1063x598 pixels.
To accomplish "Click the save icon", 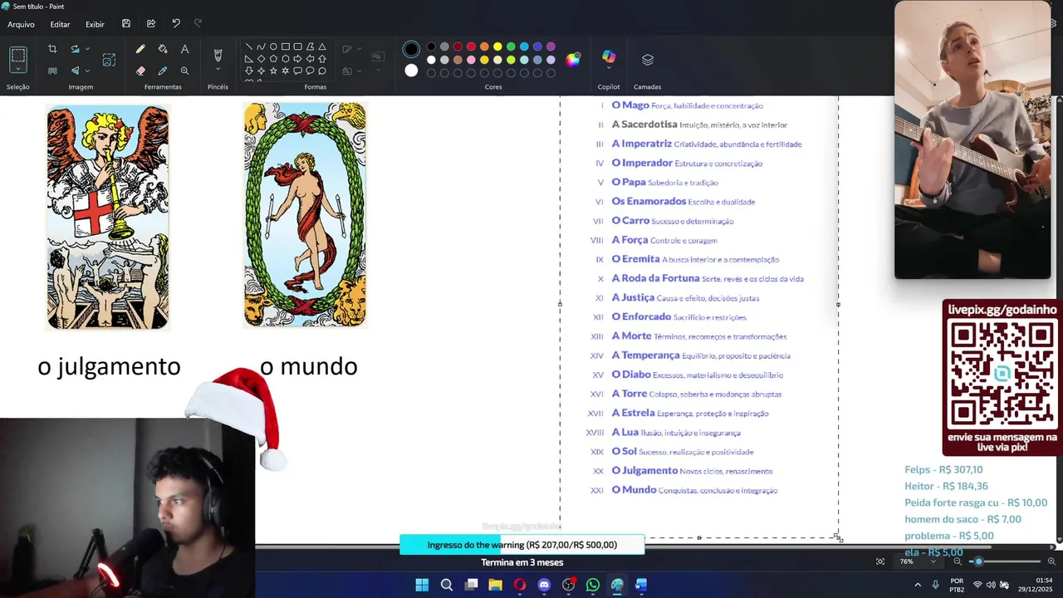I will point(126,24).
